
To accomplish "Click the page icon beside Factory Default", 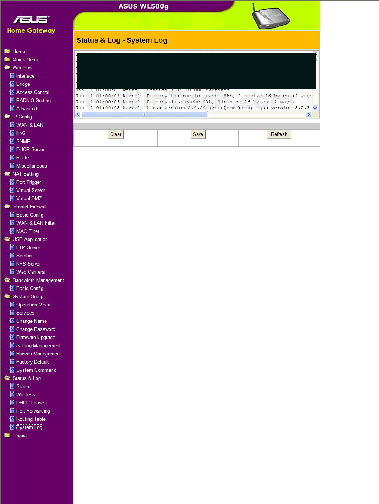I will (12, 362).
